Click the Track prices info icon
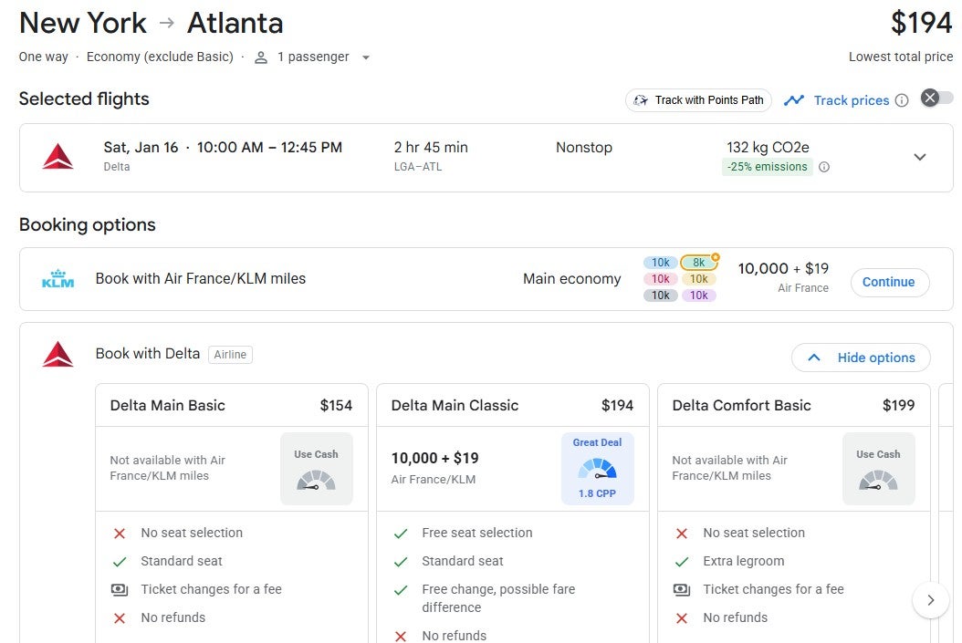 [901, 100]
